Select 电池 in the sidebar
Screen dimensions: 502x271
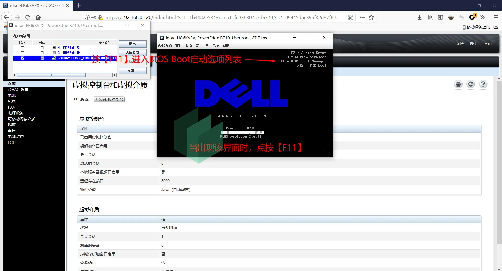[12, 95]
